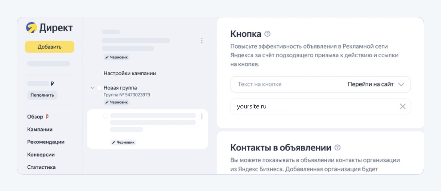Collapse the Новая группа tree item
Viewport: 441px width, 191px height.
92,88
